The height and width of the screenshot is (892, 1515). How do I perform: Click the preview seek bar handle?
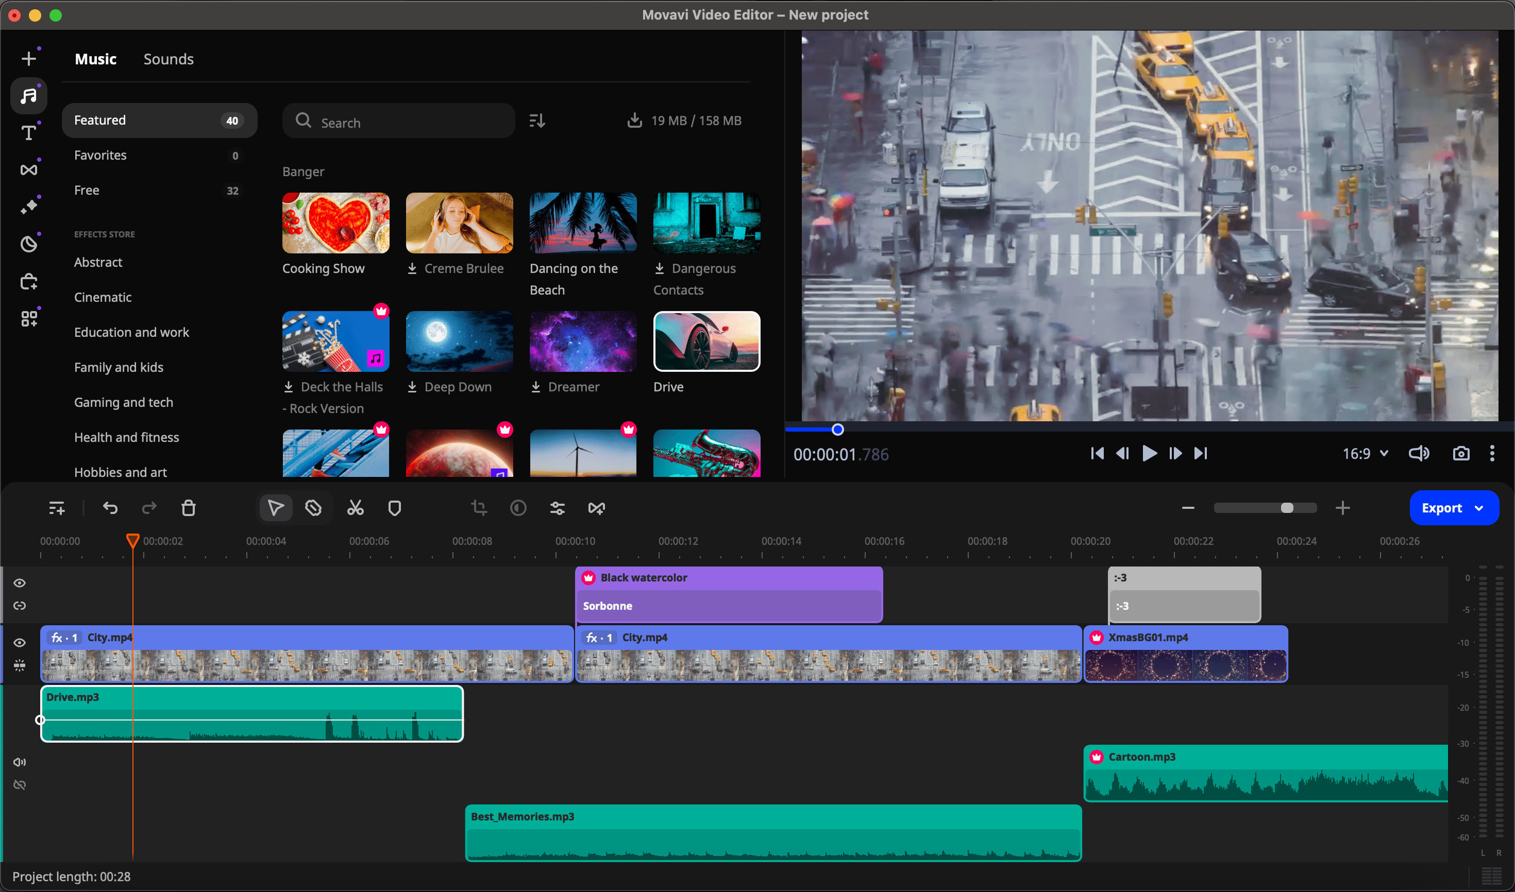pyautogui.click(x=837, y=429)
